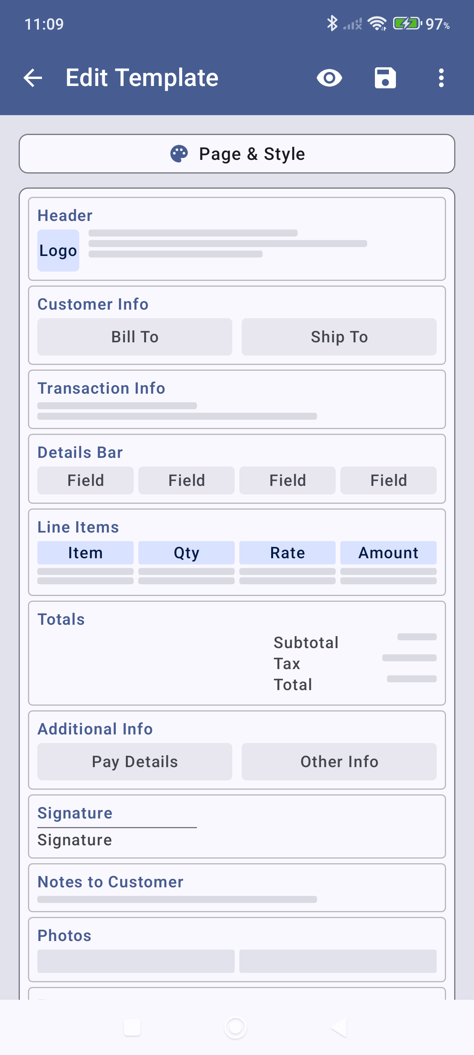Edit the Notes to Customer section

coord(237,887)
